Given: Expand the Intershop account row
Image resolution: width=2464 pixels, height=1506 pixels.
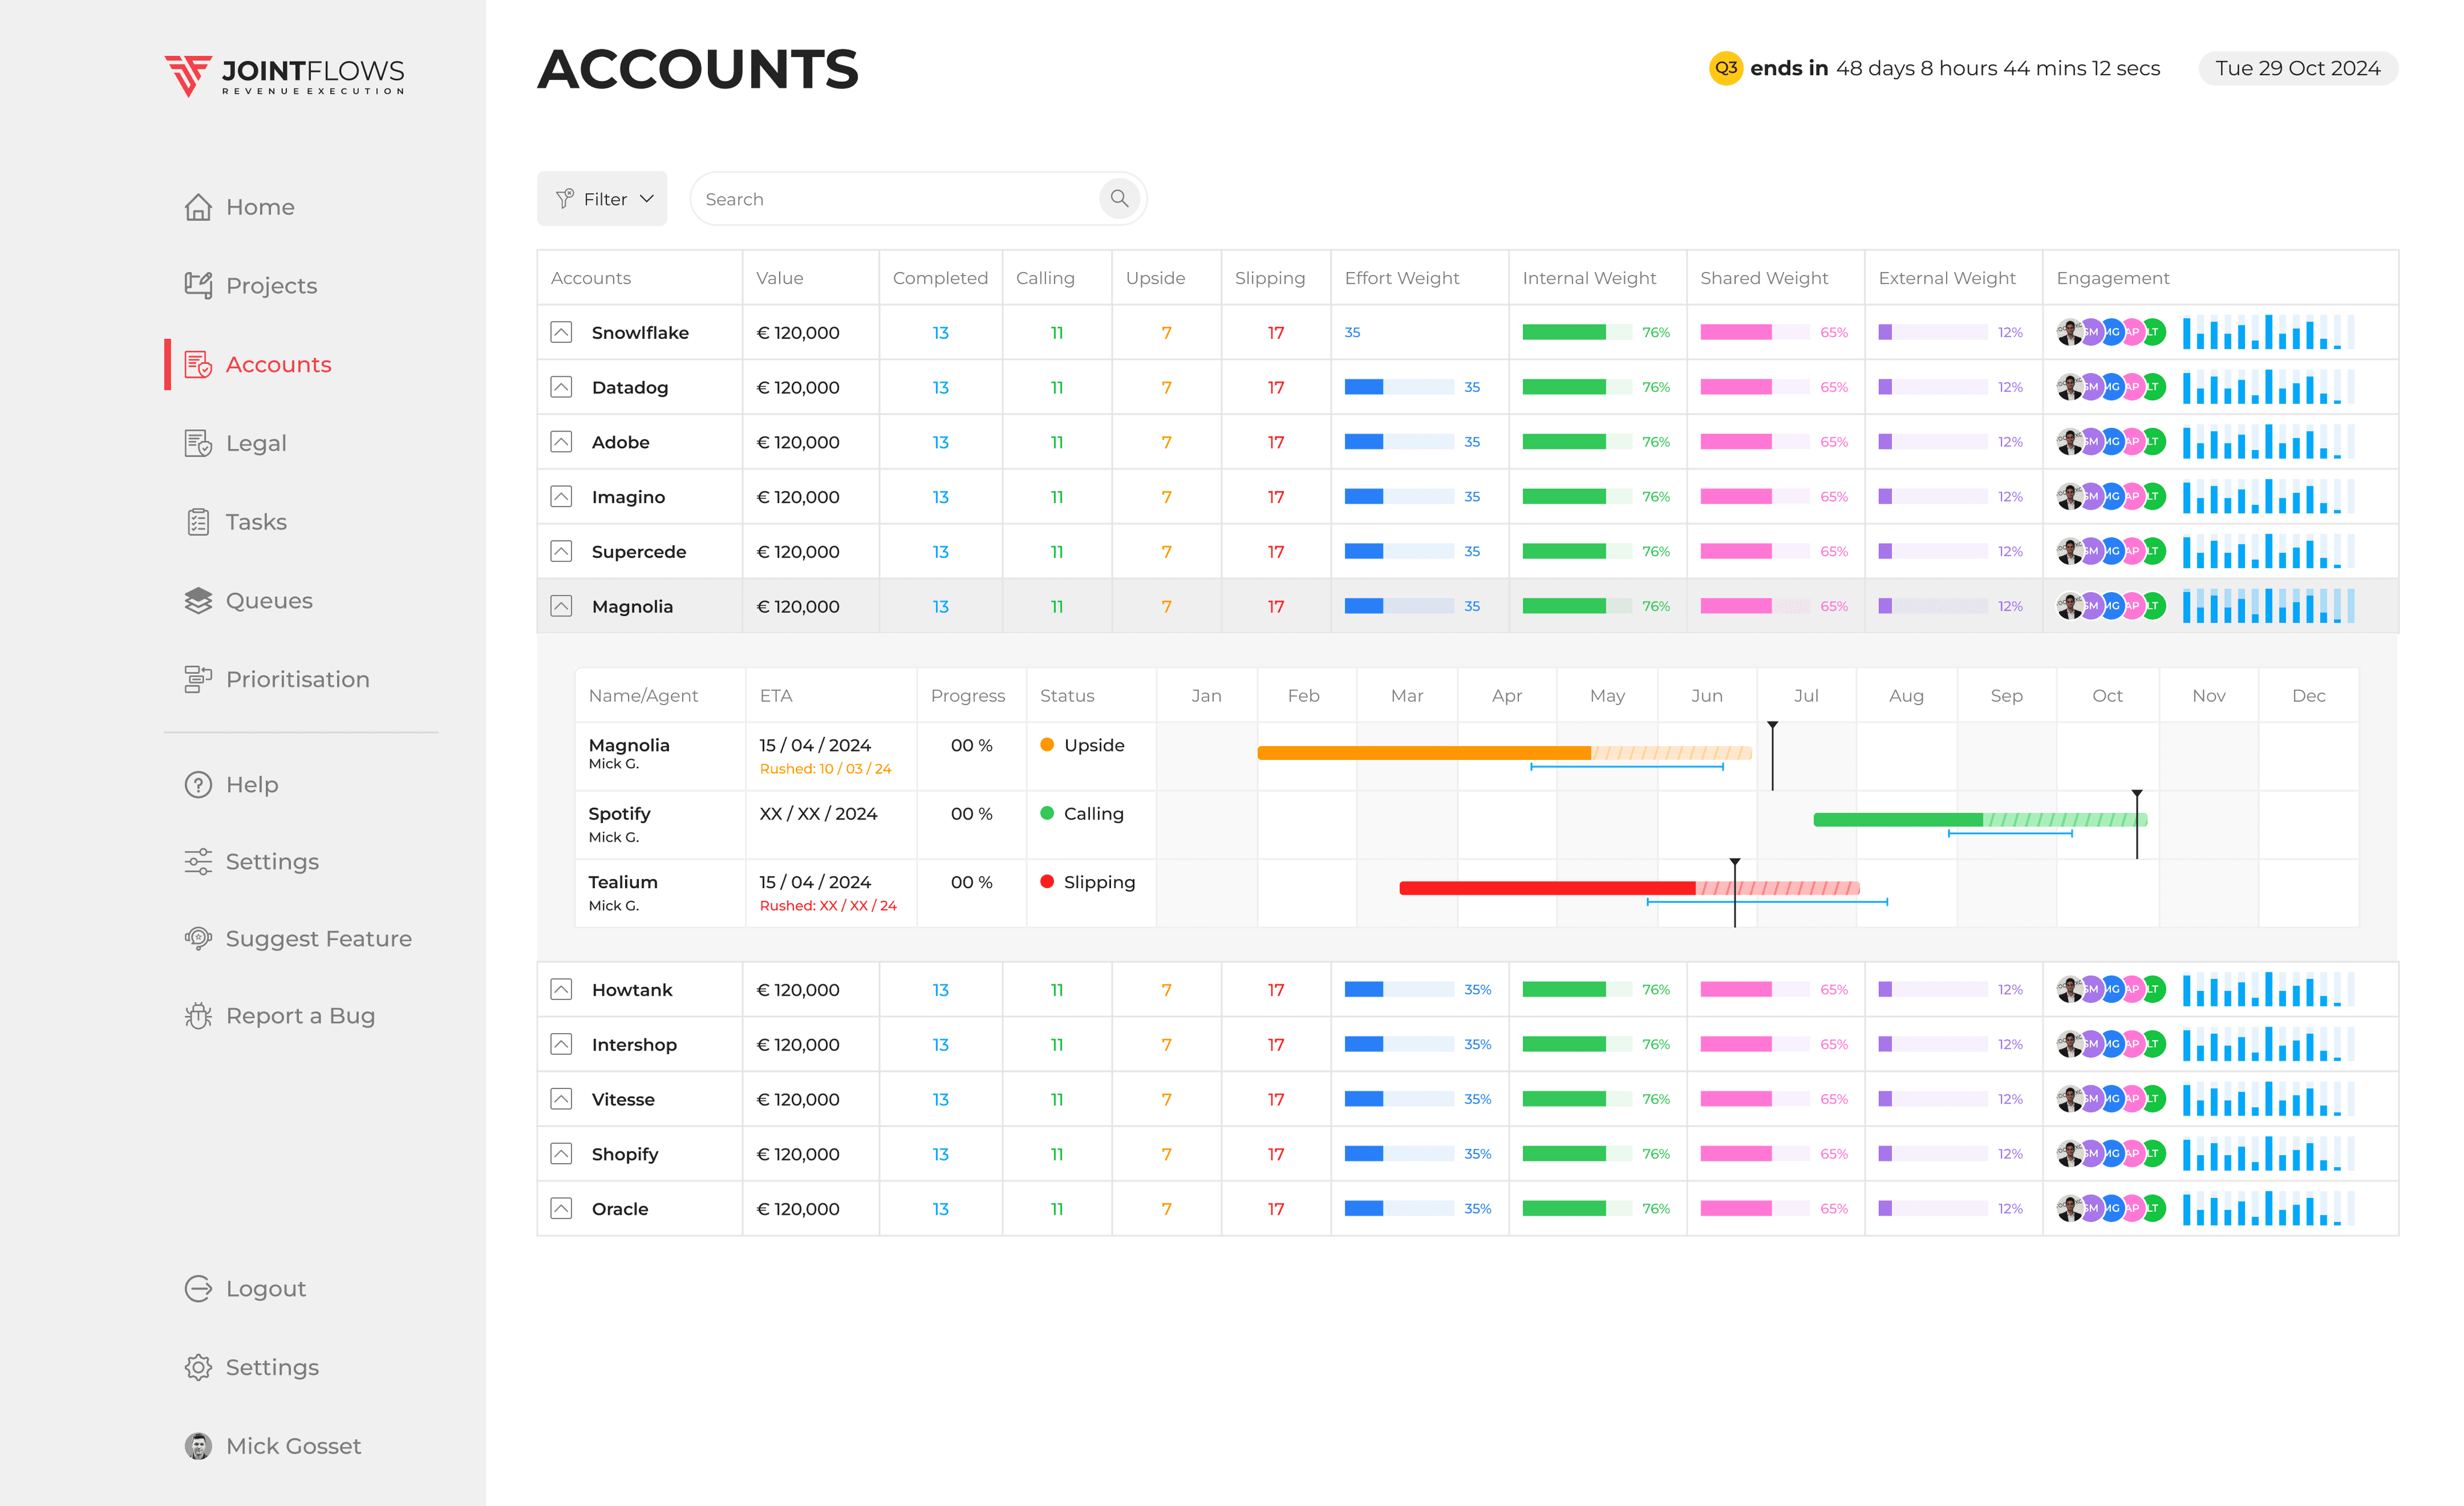Looking at the screenshot, I should (x=561, y=1045).
